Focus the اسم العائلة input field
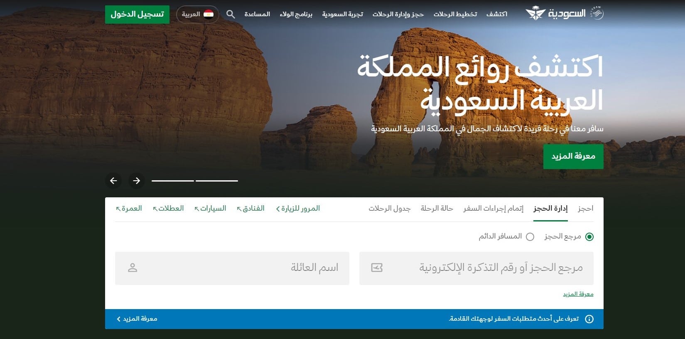 232,268
